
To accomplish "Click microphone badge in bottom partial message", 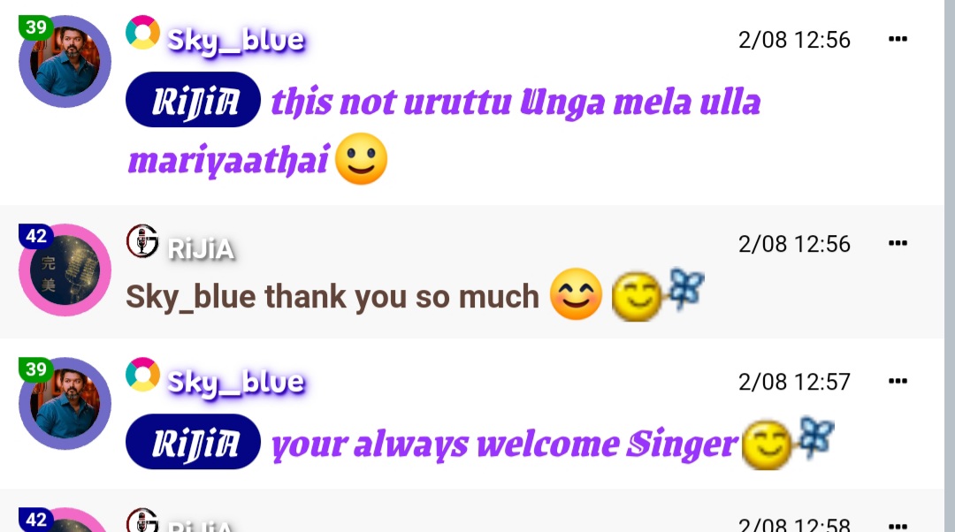I will coord(143,521).
